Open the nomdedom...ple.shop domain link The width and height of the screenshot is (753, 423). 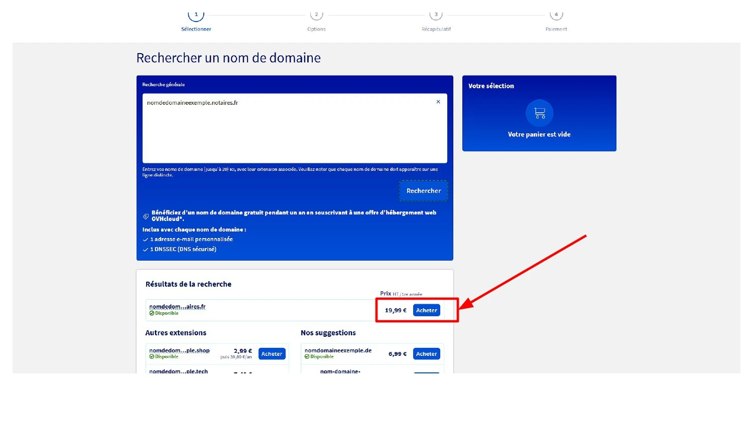(179, 350)
